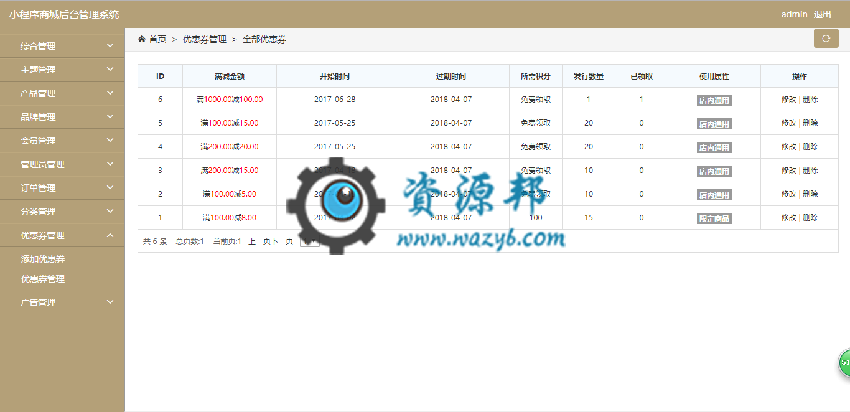Image resolution: width=850 pixels, height=412 pixels.
Task: Click 首页 breadcrumb link
Action: [157, 39]
